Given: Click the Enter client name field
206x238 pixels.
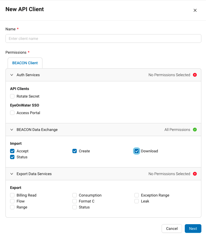Looking at the screenshot, I should pyautogui.click(x=103, y=38).
